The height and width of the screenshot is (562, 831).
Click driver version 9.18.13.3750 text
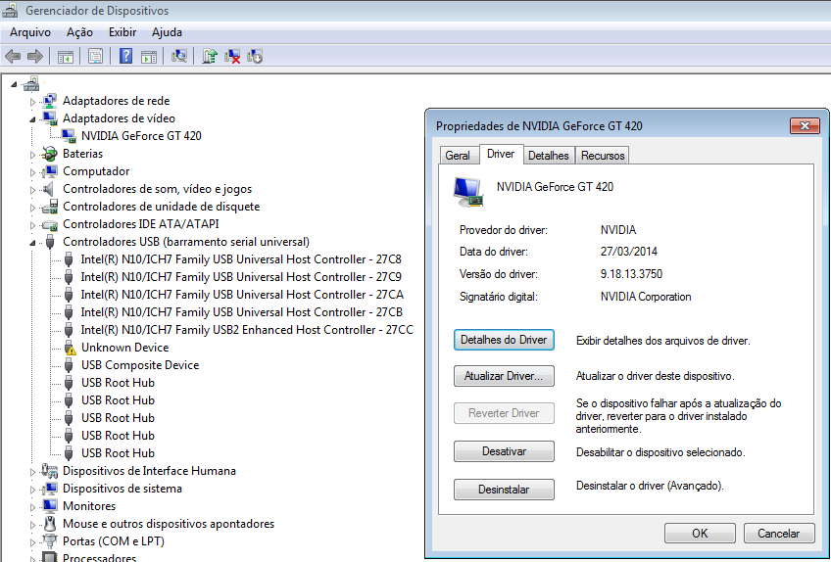[631, 274]
